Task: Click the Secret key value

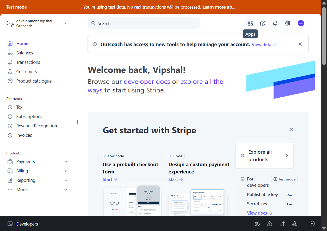Action: coord(289,204)
